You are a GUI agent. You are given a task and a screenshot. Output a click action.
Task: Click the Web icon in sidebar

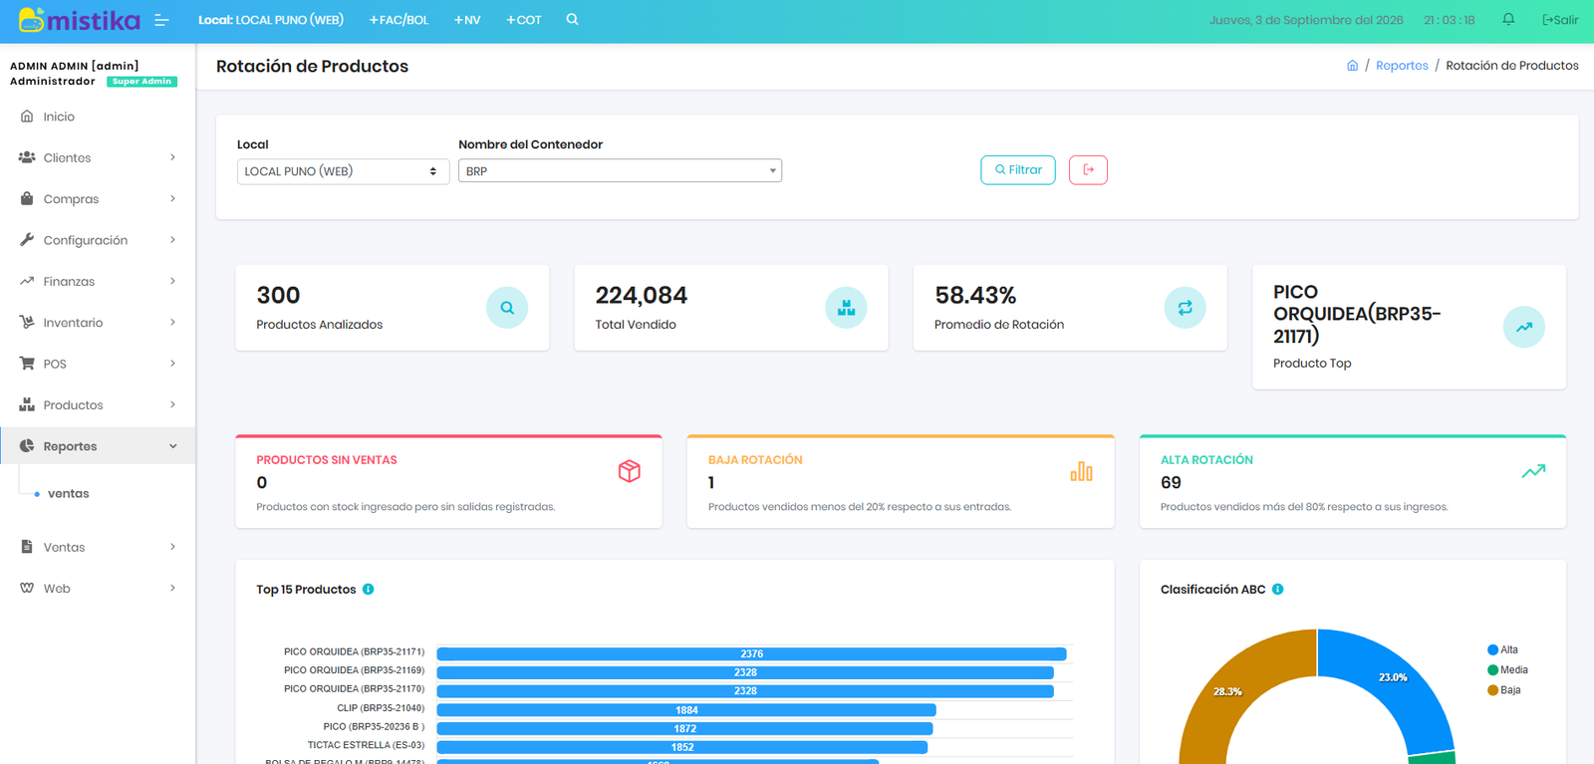(x=27, y=588)
